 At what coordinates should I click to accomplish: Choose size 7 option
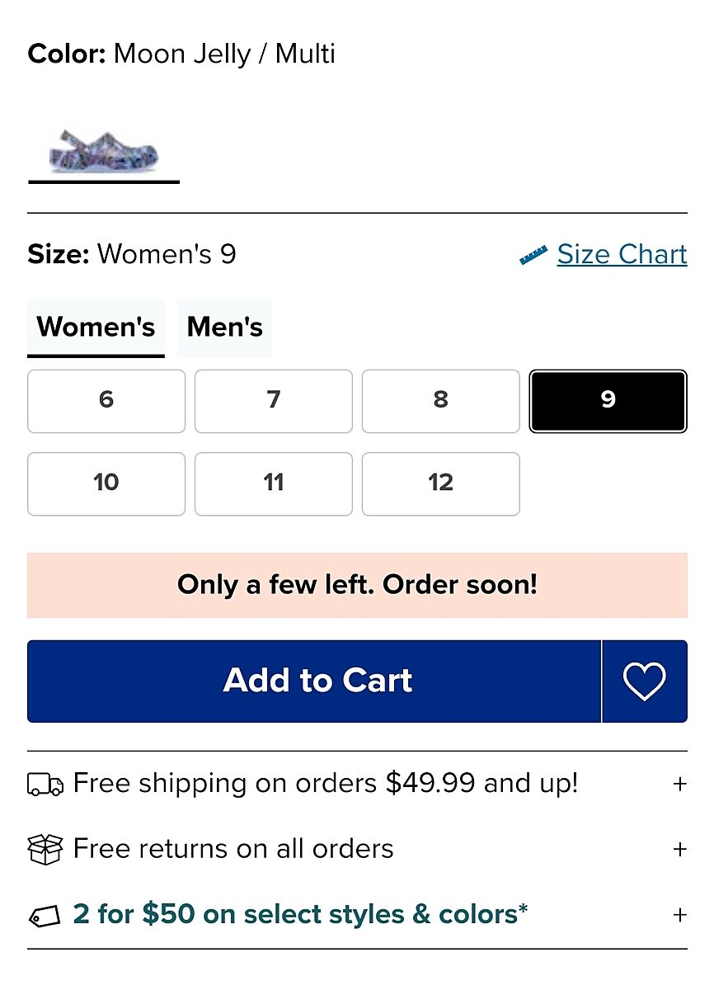tap(274, 401)
